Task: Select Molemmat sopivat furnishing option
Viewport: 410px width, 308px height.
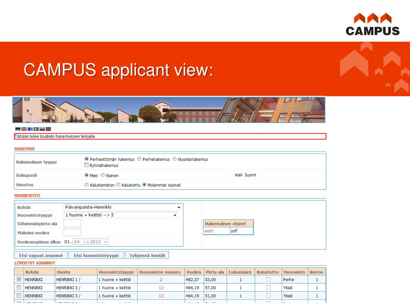Action: point(144,184)
